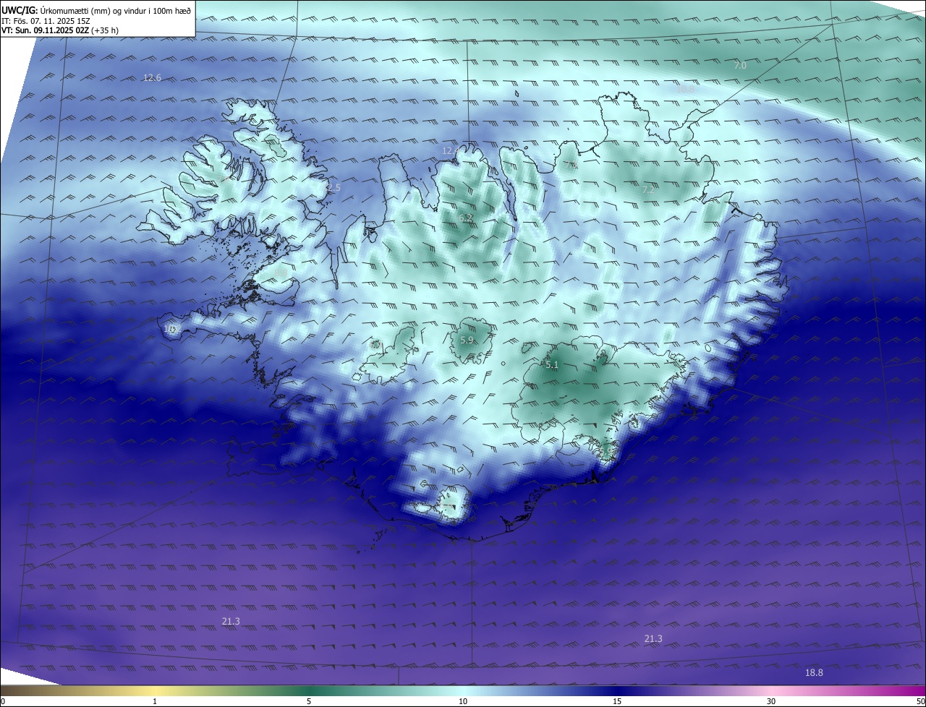The image size is (926, 707).
Task: Click the 1 tick on the color scale
Action: pyautogui.click(x=155, y=701)
